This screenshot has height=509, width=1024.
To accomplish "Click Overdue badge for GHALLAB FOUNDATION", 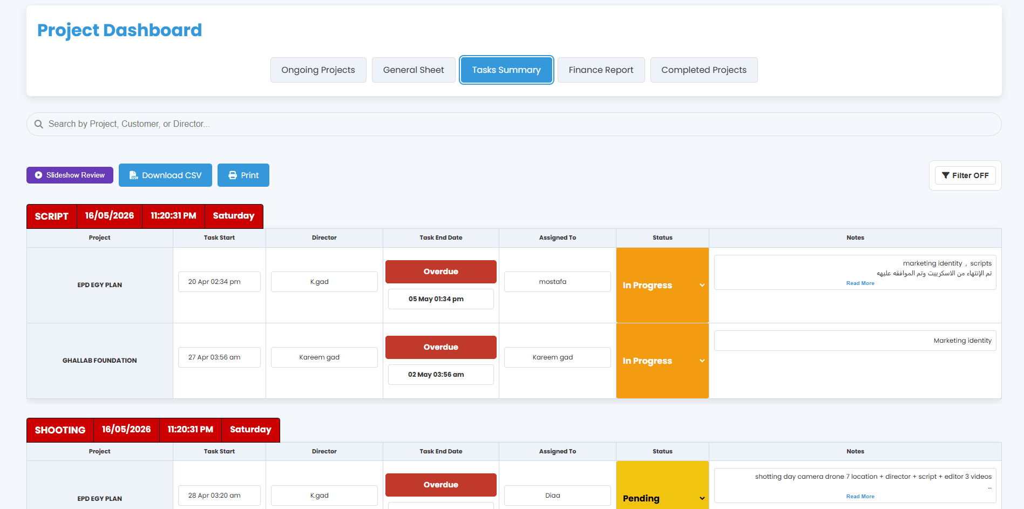I will (440, 347).
